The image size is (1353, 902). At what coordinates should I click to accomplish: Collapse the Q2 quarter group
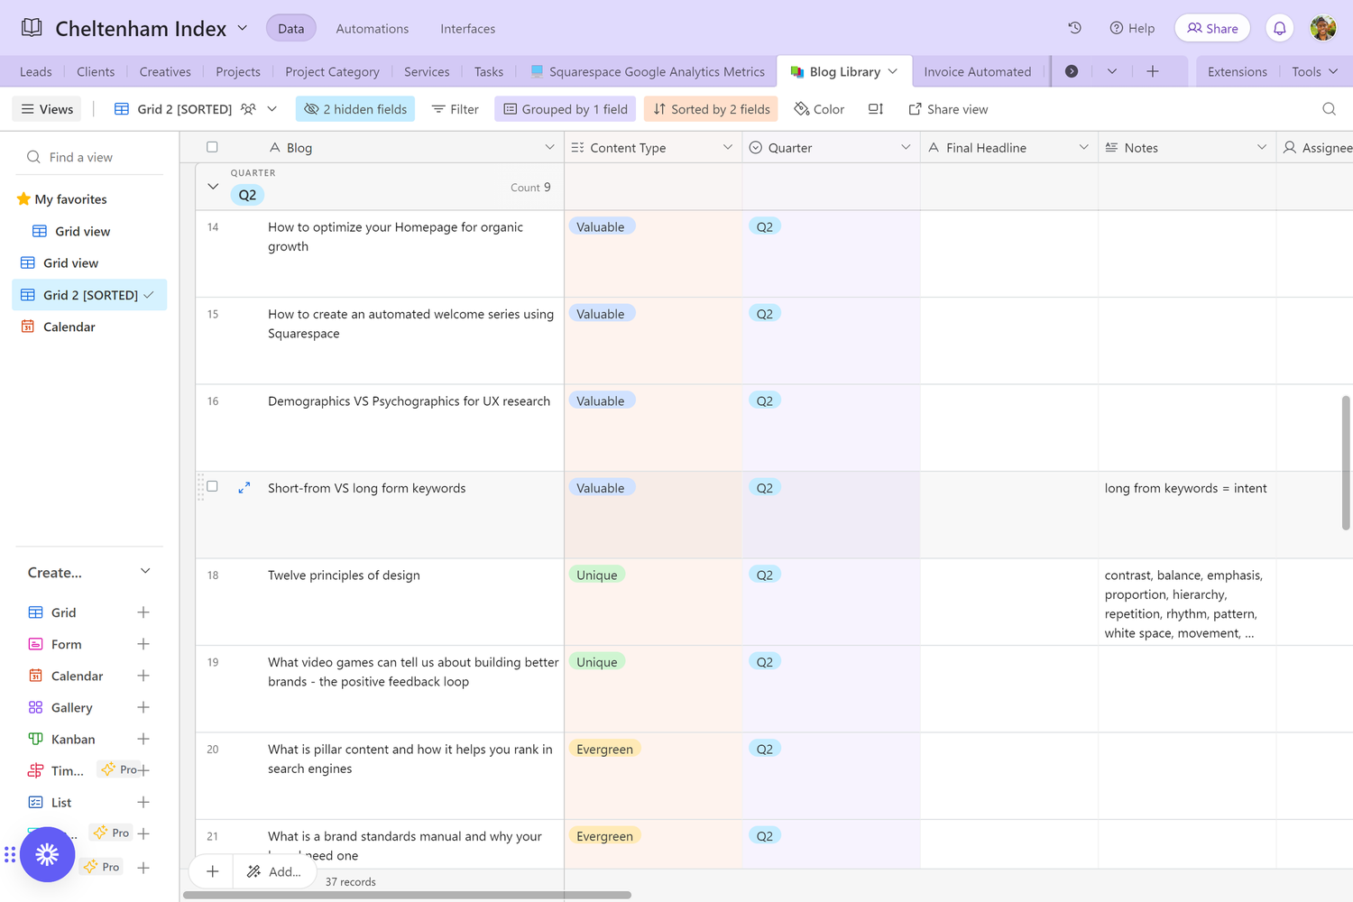pyautogui.click(x=213, y=187)
